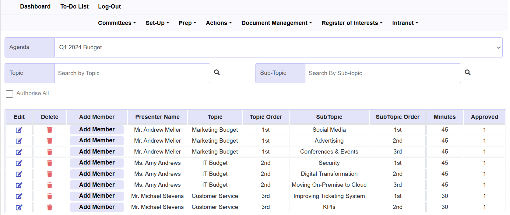The image size is (510, 215).
Task: Add Member to the Social Media row
Action: pyautogui.click(x=97, y=130)
